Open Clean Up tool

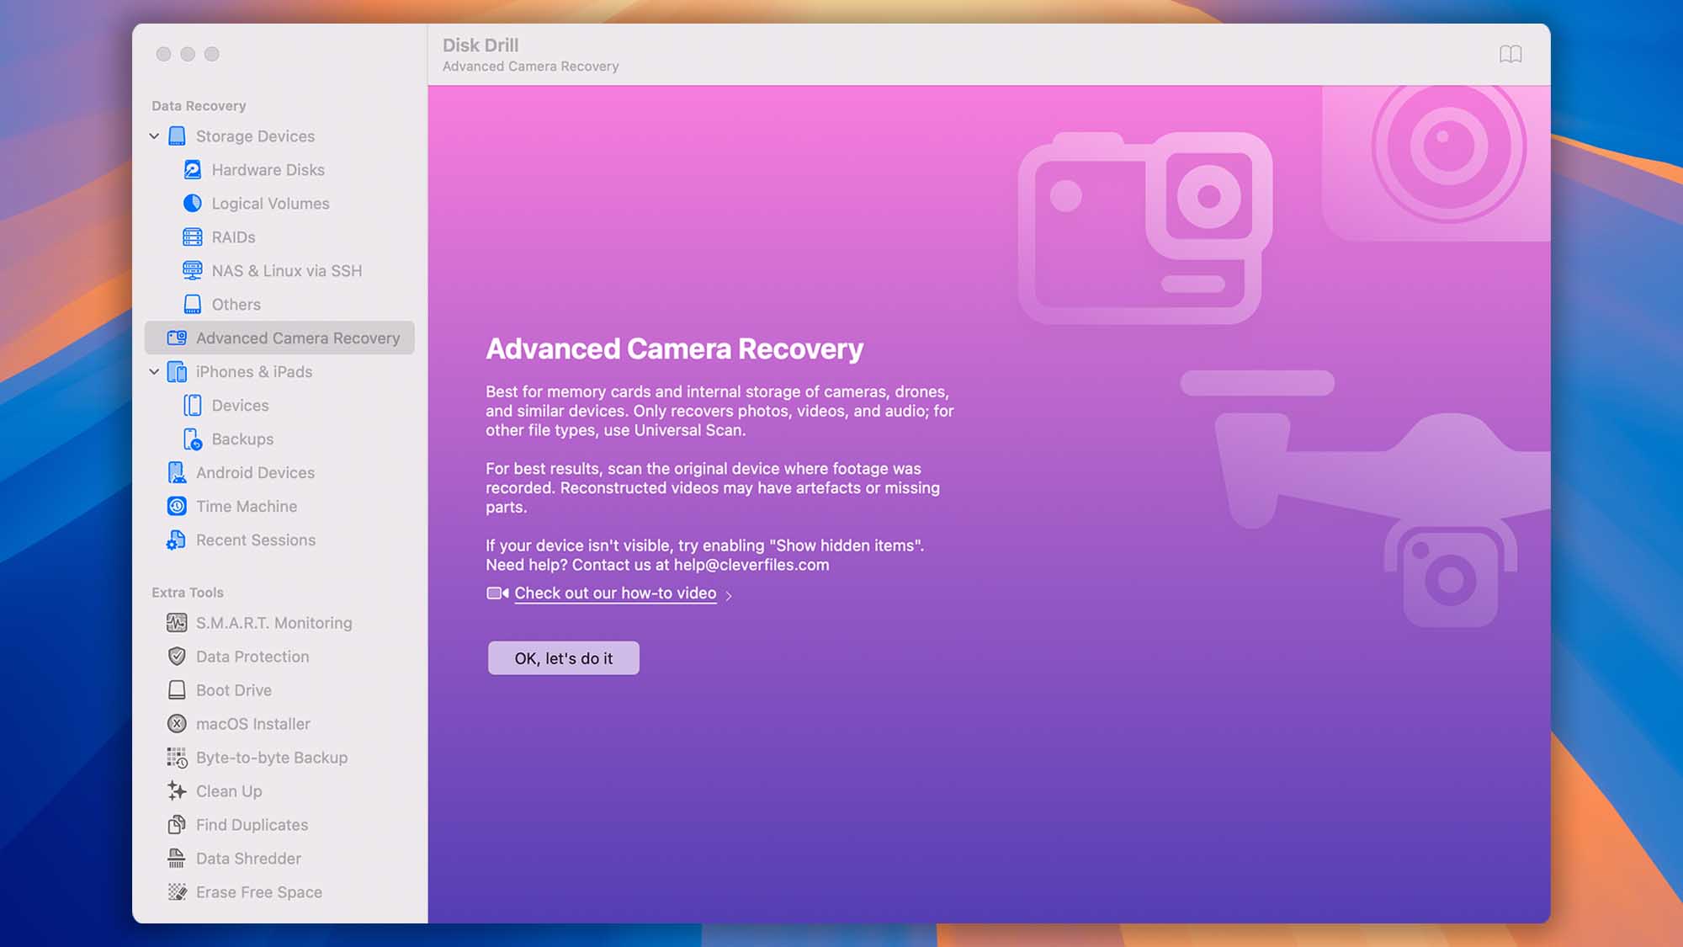point(279,791)
